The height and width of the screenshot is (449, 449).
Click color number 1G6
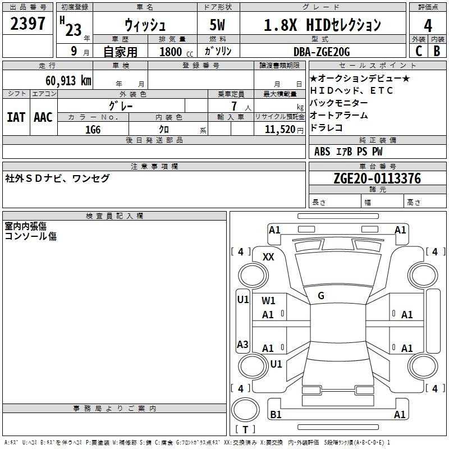[93, 129]
